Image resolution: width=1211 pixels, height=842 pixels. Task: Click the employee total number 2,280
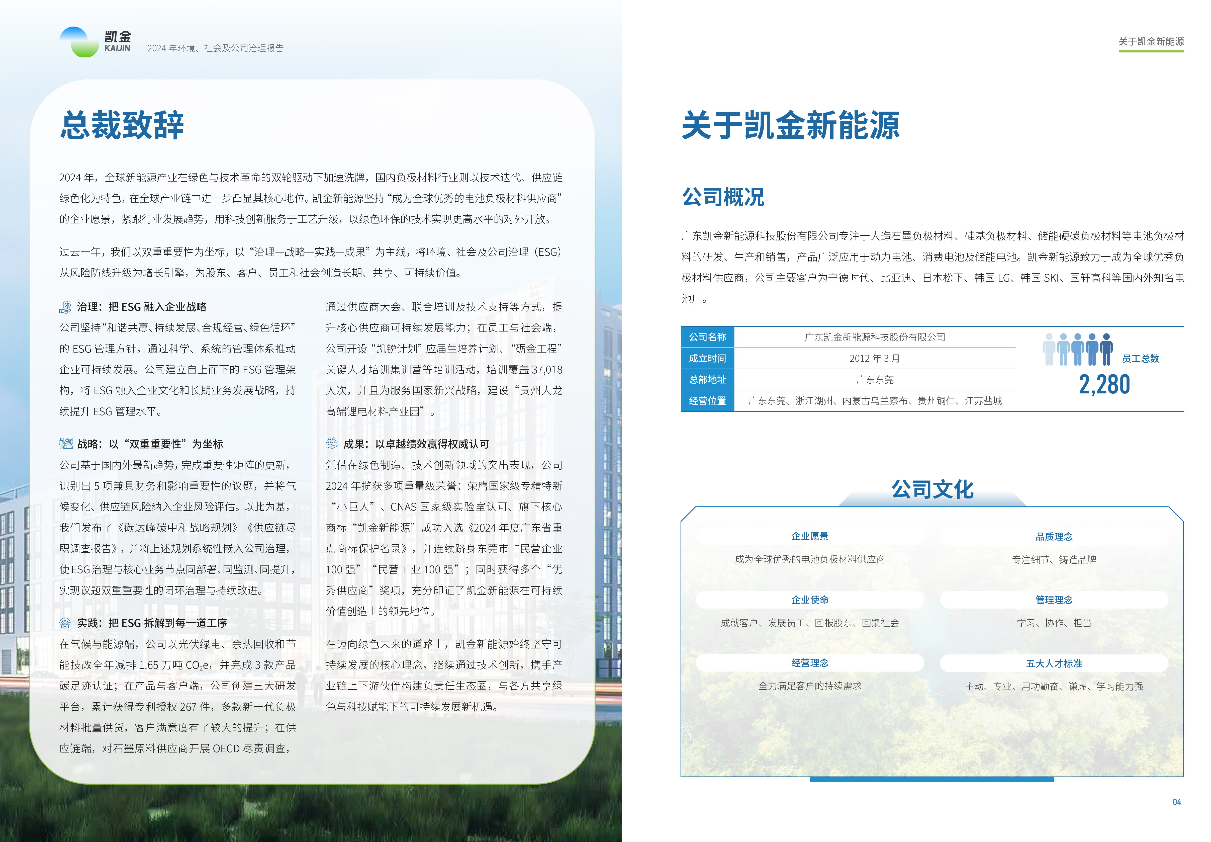pos(1104,385)
